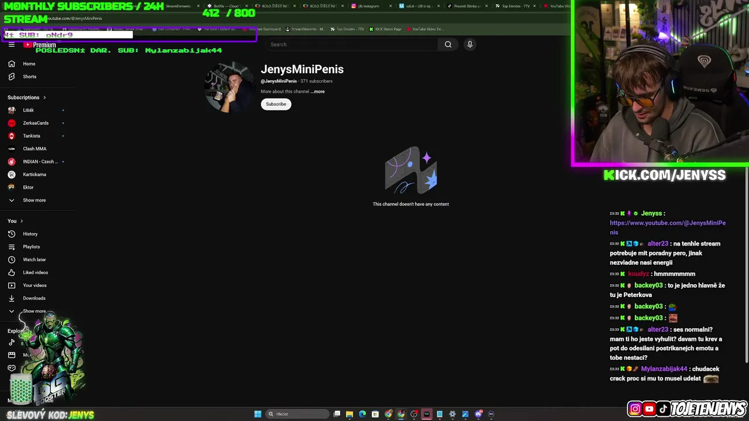
Task: Open the Windows Start menu
Action: [257, 414]
